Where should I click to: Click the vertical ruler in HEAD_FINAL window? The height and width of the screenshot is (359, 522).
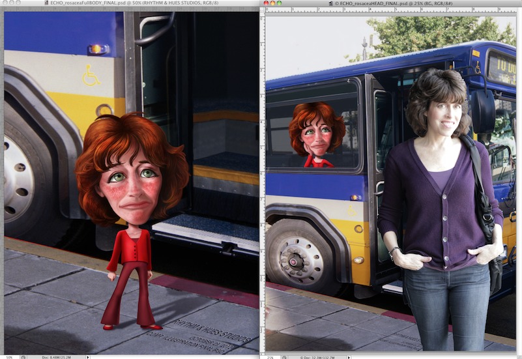[263, 182]
